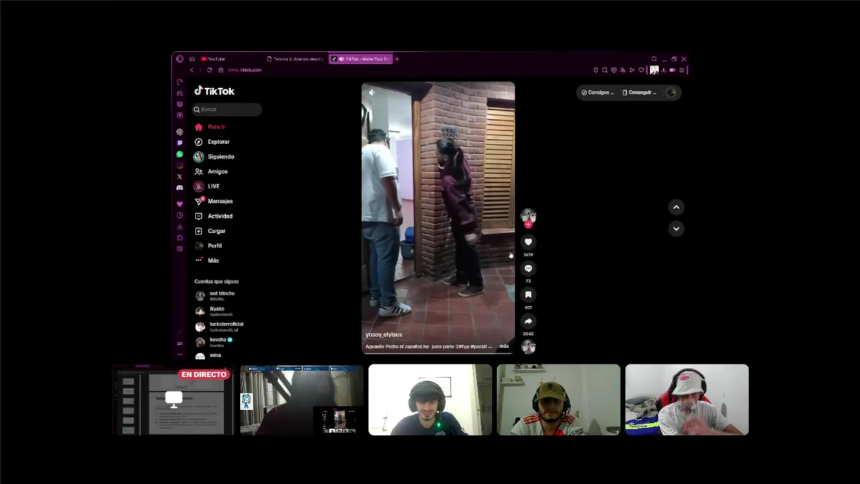Like the video with heart icon

click(x=528, y=242)
